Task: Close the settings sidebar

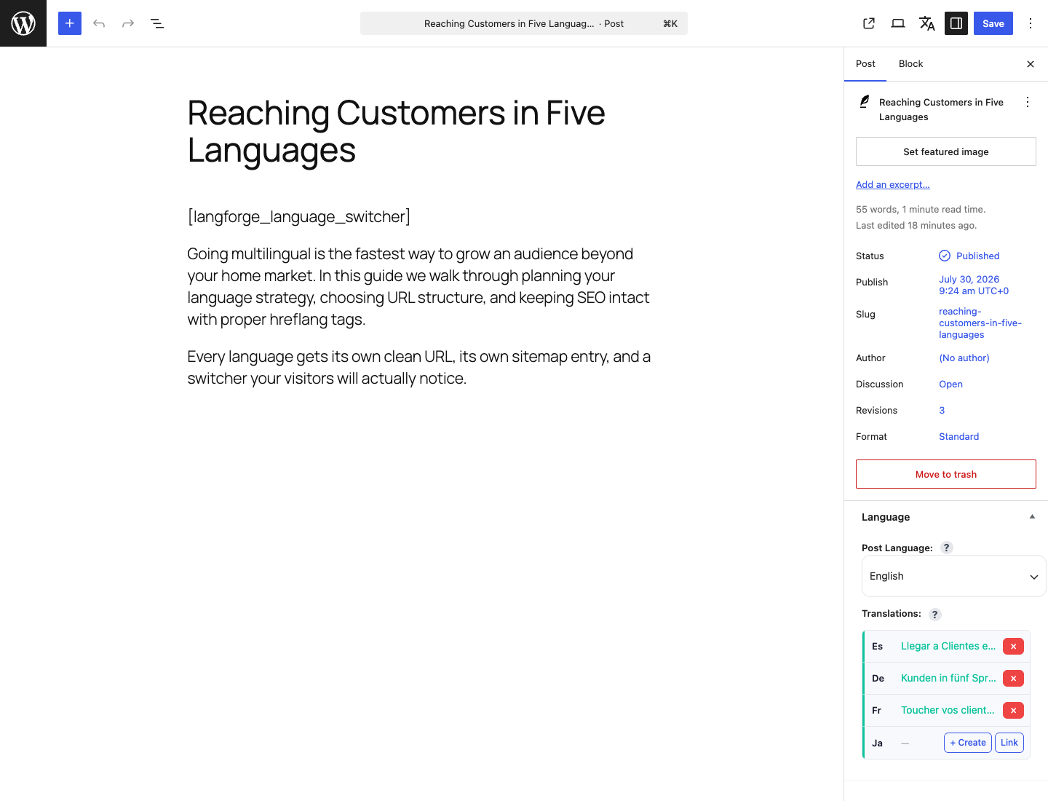Action: click(1031, 64)
